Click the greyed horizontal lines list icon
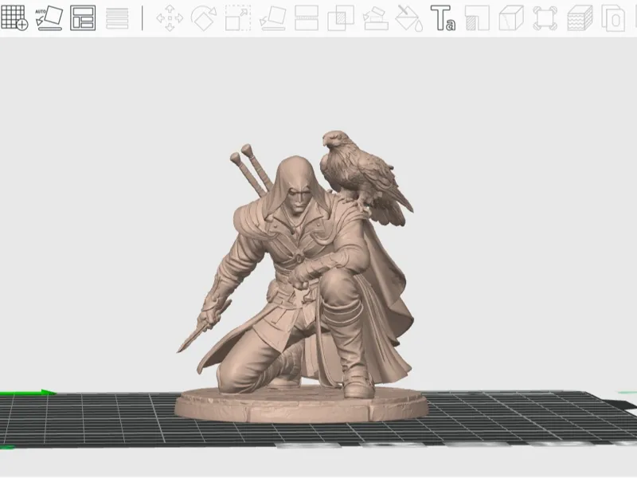 click(x=117, y=18)
